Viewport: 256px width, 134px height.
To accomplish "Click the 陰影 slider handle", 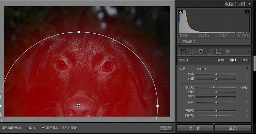I will (216, 102).
